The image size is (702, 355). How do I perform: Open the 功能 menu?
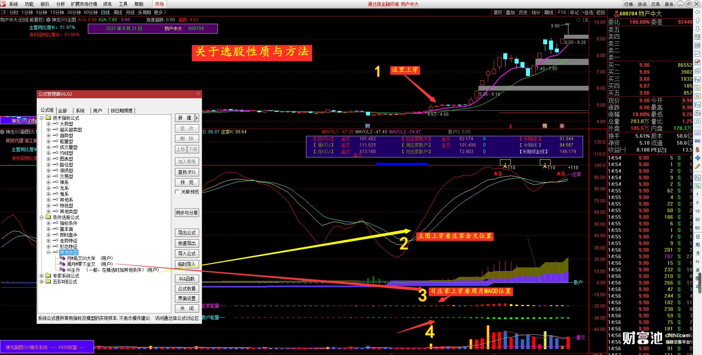[29, 4]
